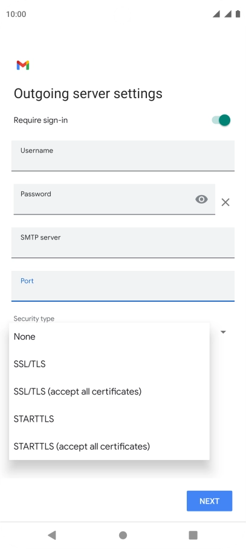Select None security type

click(x=109, y=336)
